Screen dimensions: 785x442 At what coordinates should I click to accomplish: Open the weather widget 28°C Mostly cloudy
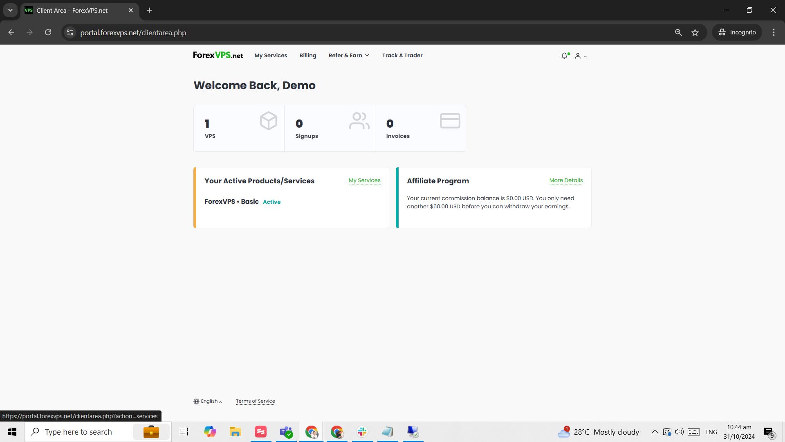pyautogui.click(x=598, y=432)
